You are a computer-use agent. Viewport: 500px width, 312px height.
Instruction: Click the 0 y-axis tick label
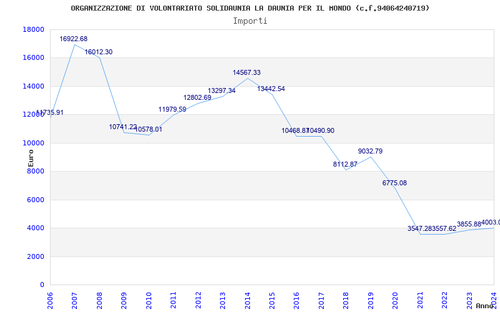tap(42, 285)
